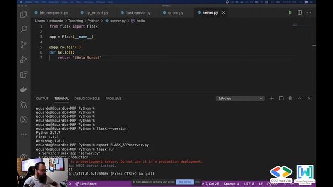Open the Search view in activity bar
This screenshot has height=187, width=333.
point(23,29)
